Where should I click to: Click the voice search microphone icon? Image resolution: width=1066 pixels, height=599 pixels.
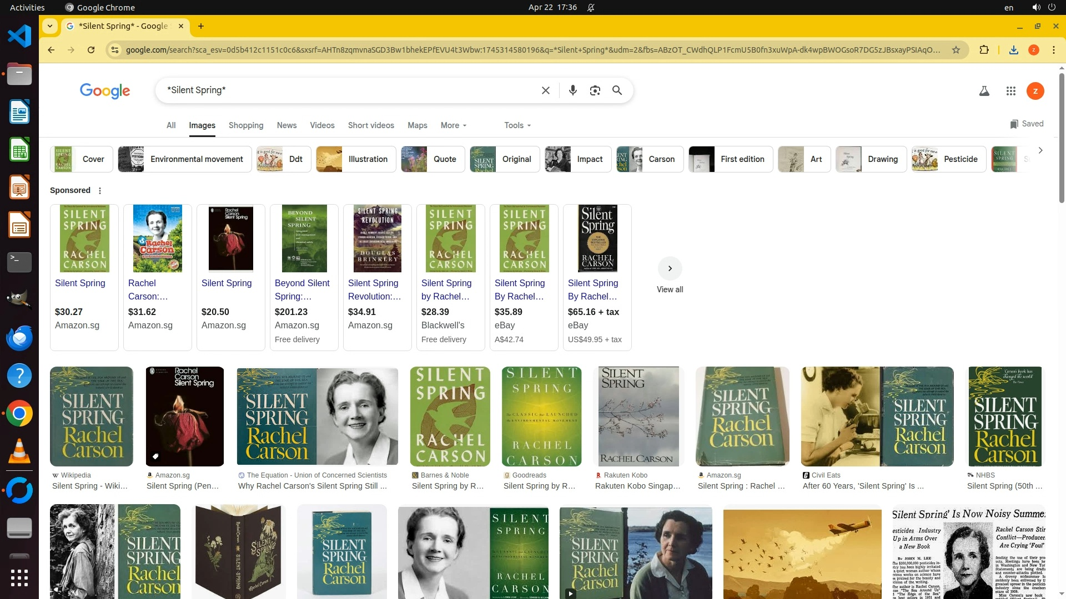pos(572,90)
